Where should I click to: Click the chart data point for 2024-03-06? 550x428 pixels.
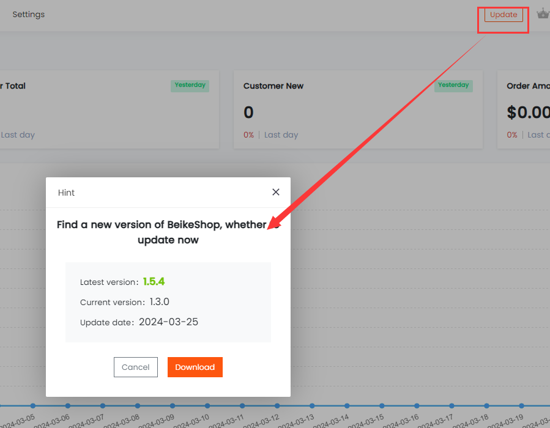pos(68,405)
